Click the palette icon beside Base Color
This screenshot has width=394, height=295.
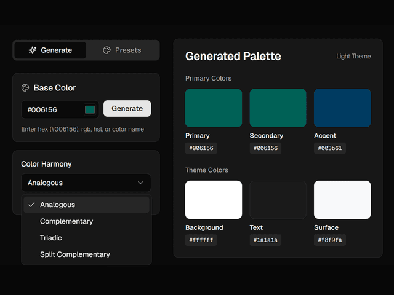pyautogui.click(x=25, y=88)
